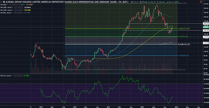Click the 0.382(152.62) Fibonacci level label
The width and height of the screenshot is (209, 108).
184,28
